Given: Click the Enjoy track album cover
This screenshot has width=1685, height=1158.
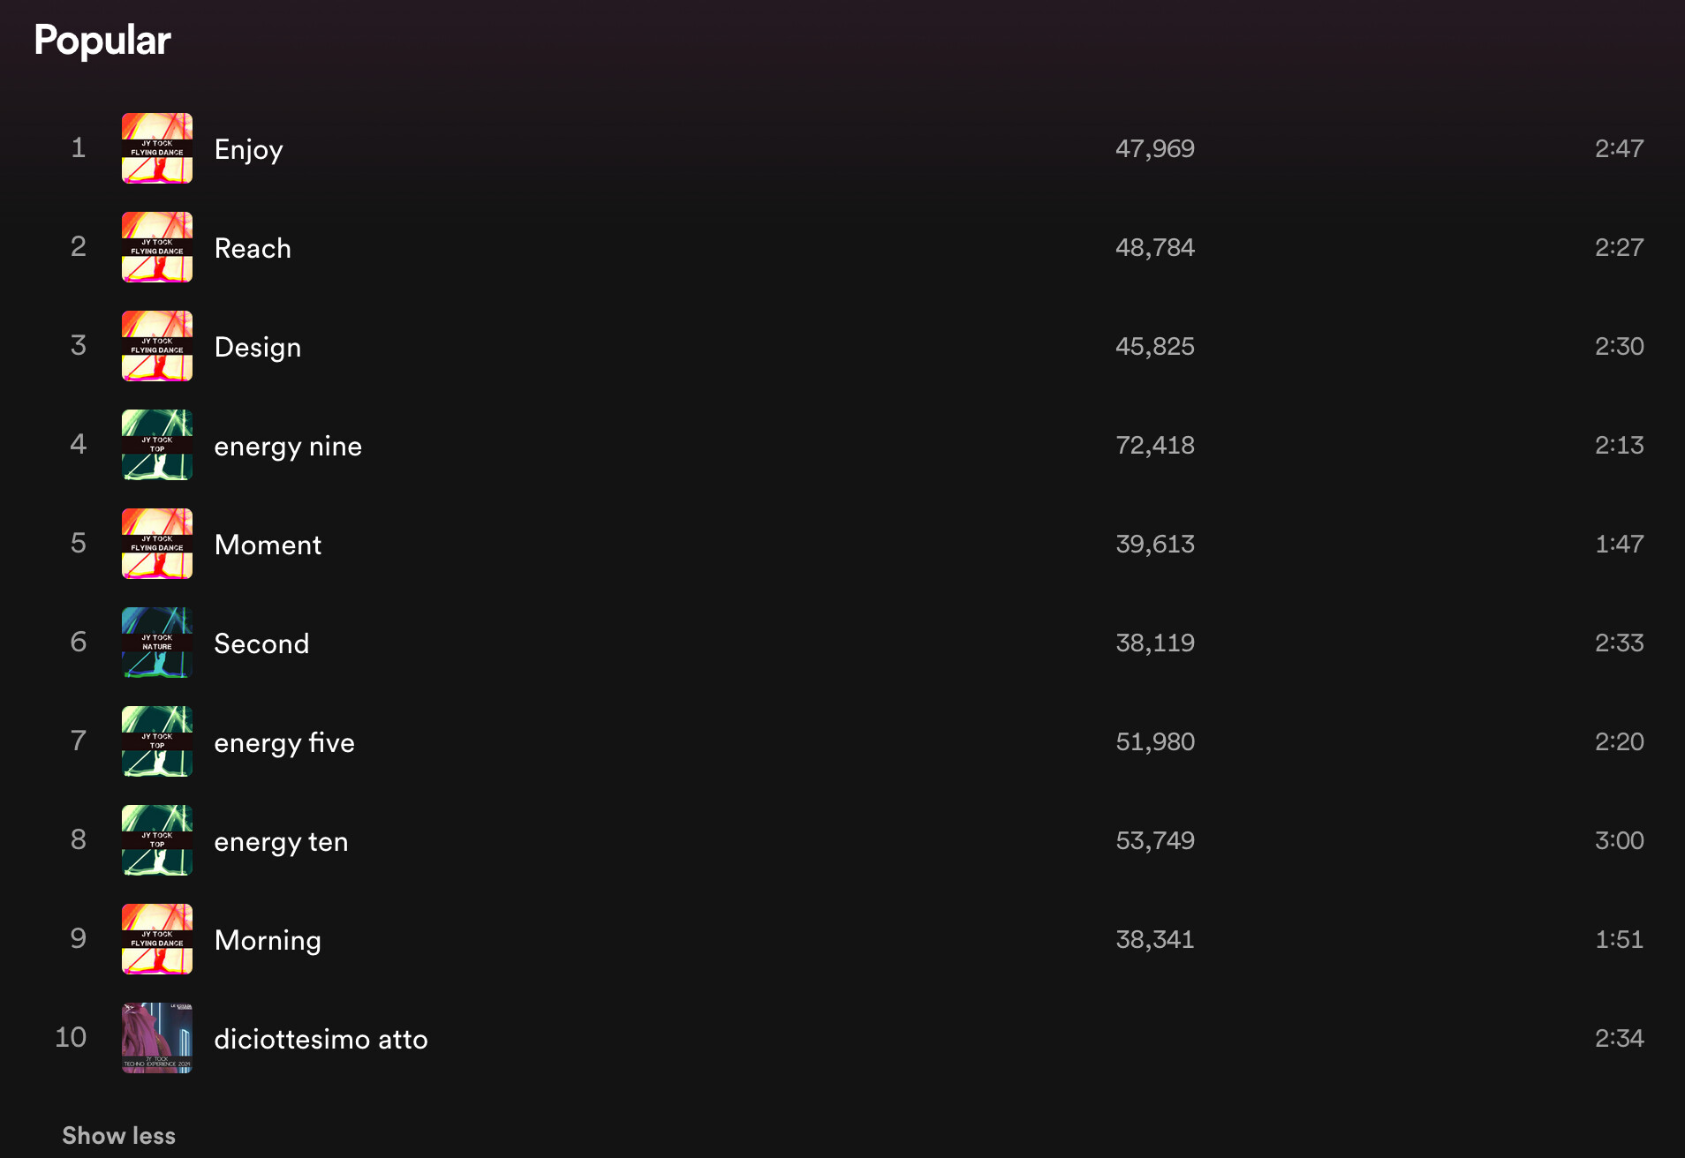Looking at the screenshot, I should pyautogui.click(x=157, y=148).
